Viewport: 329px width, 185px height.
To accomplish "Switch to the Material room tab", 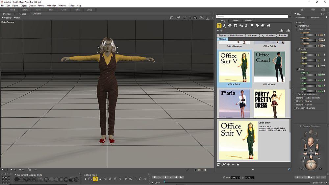I will pyautogui.click(x=25, y=10).
